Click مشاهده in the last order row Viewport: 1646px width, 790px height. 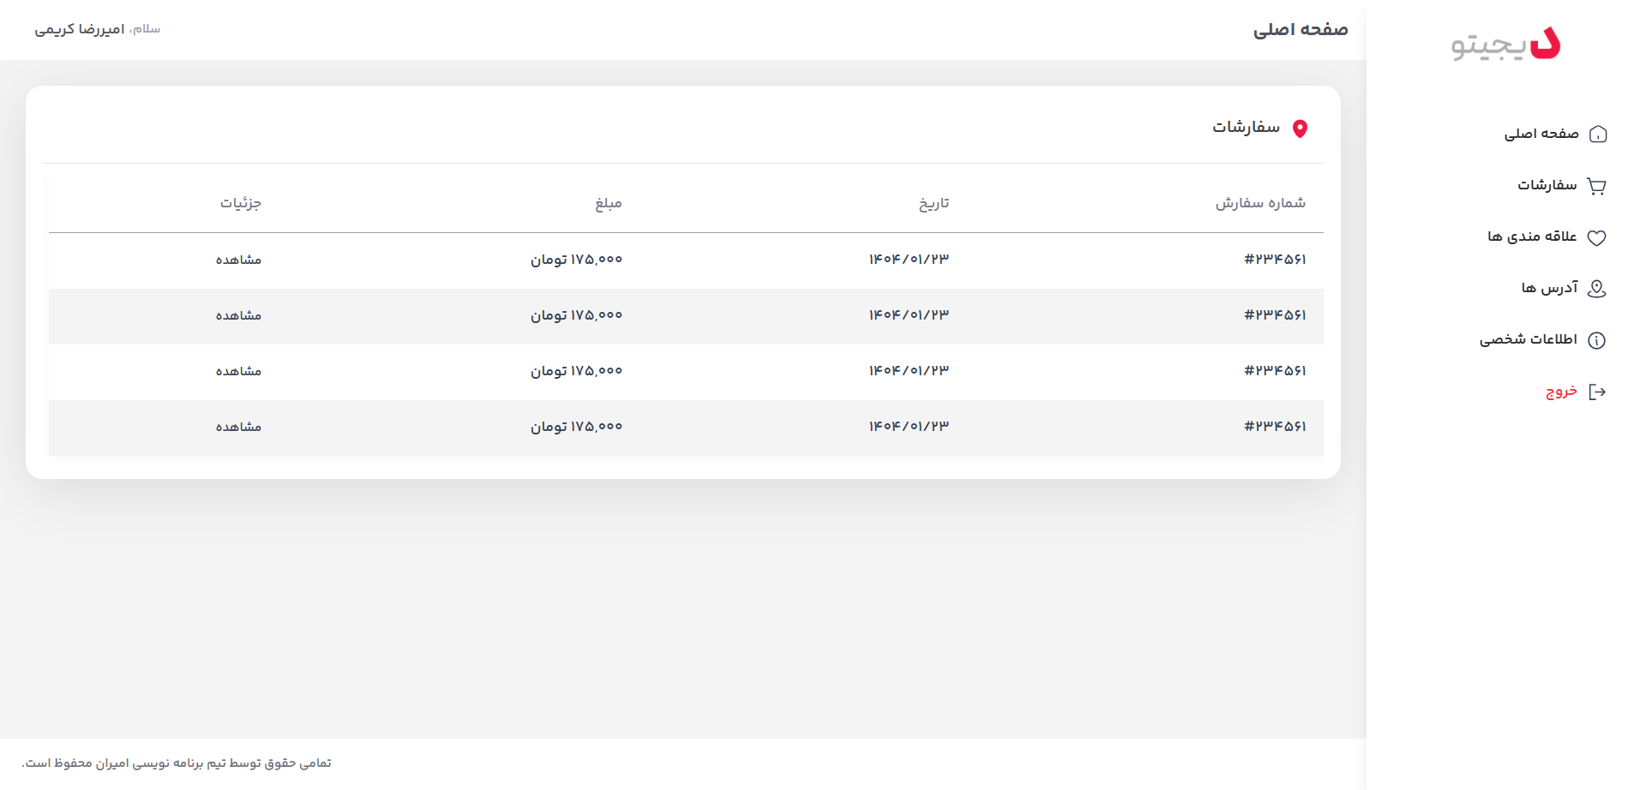[x=238, y=427]
